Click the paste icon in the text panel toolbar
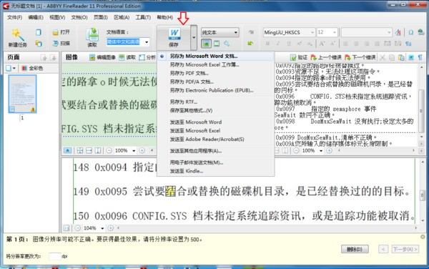Image resolution: width=429 pixels, height=269 pixels. point(401,57)
